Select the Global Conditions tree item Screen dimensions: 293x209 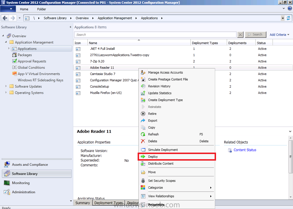[x=31, y=68]
